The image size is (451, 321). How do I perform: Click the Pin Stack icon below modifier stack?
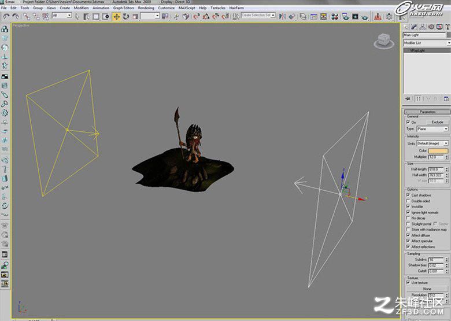tap(408, 99)
